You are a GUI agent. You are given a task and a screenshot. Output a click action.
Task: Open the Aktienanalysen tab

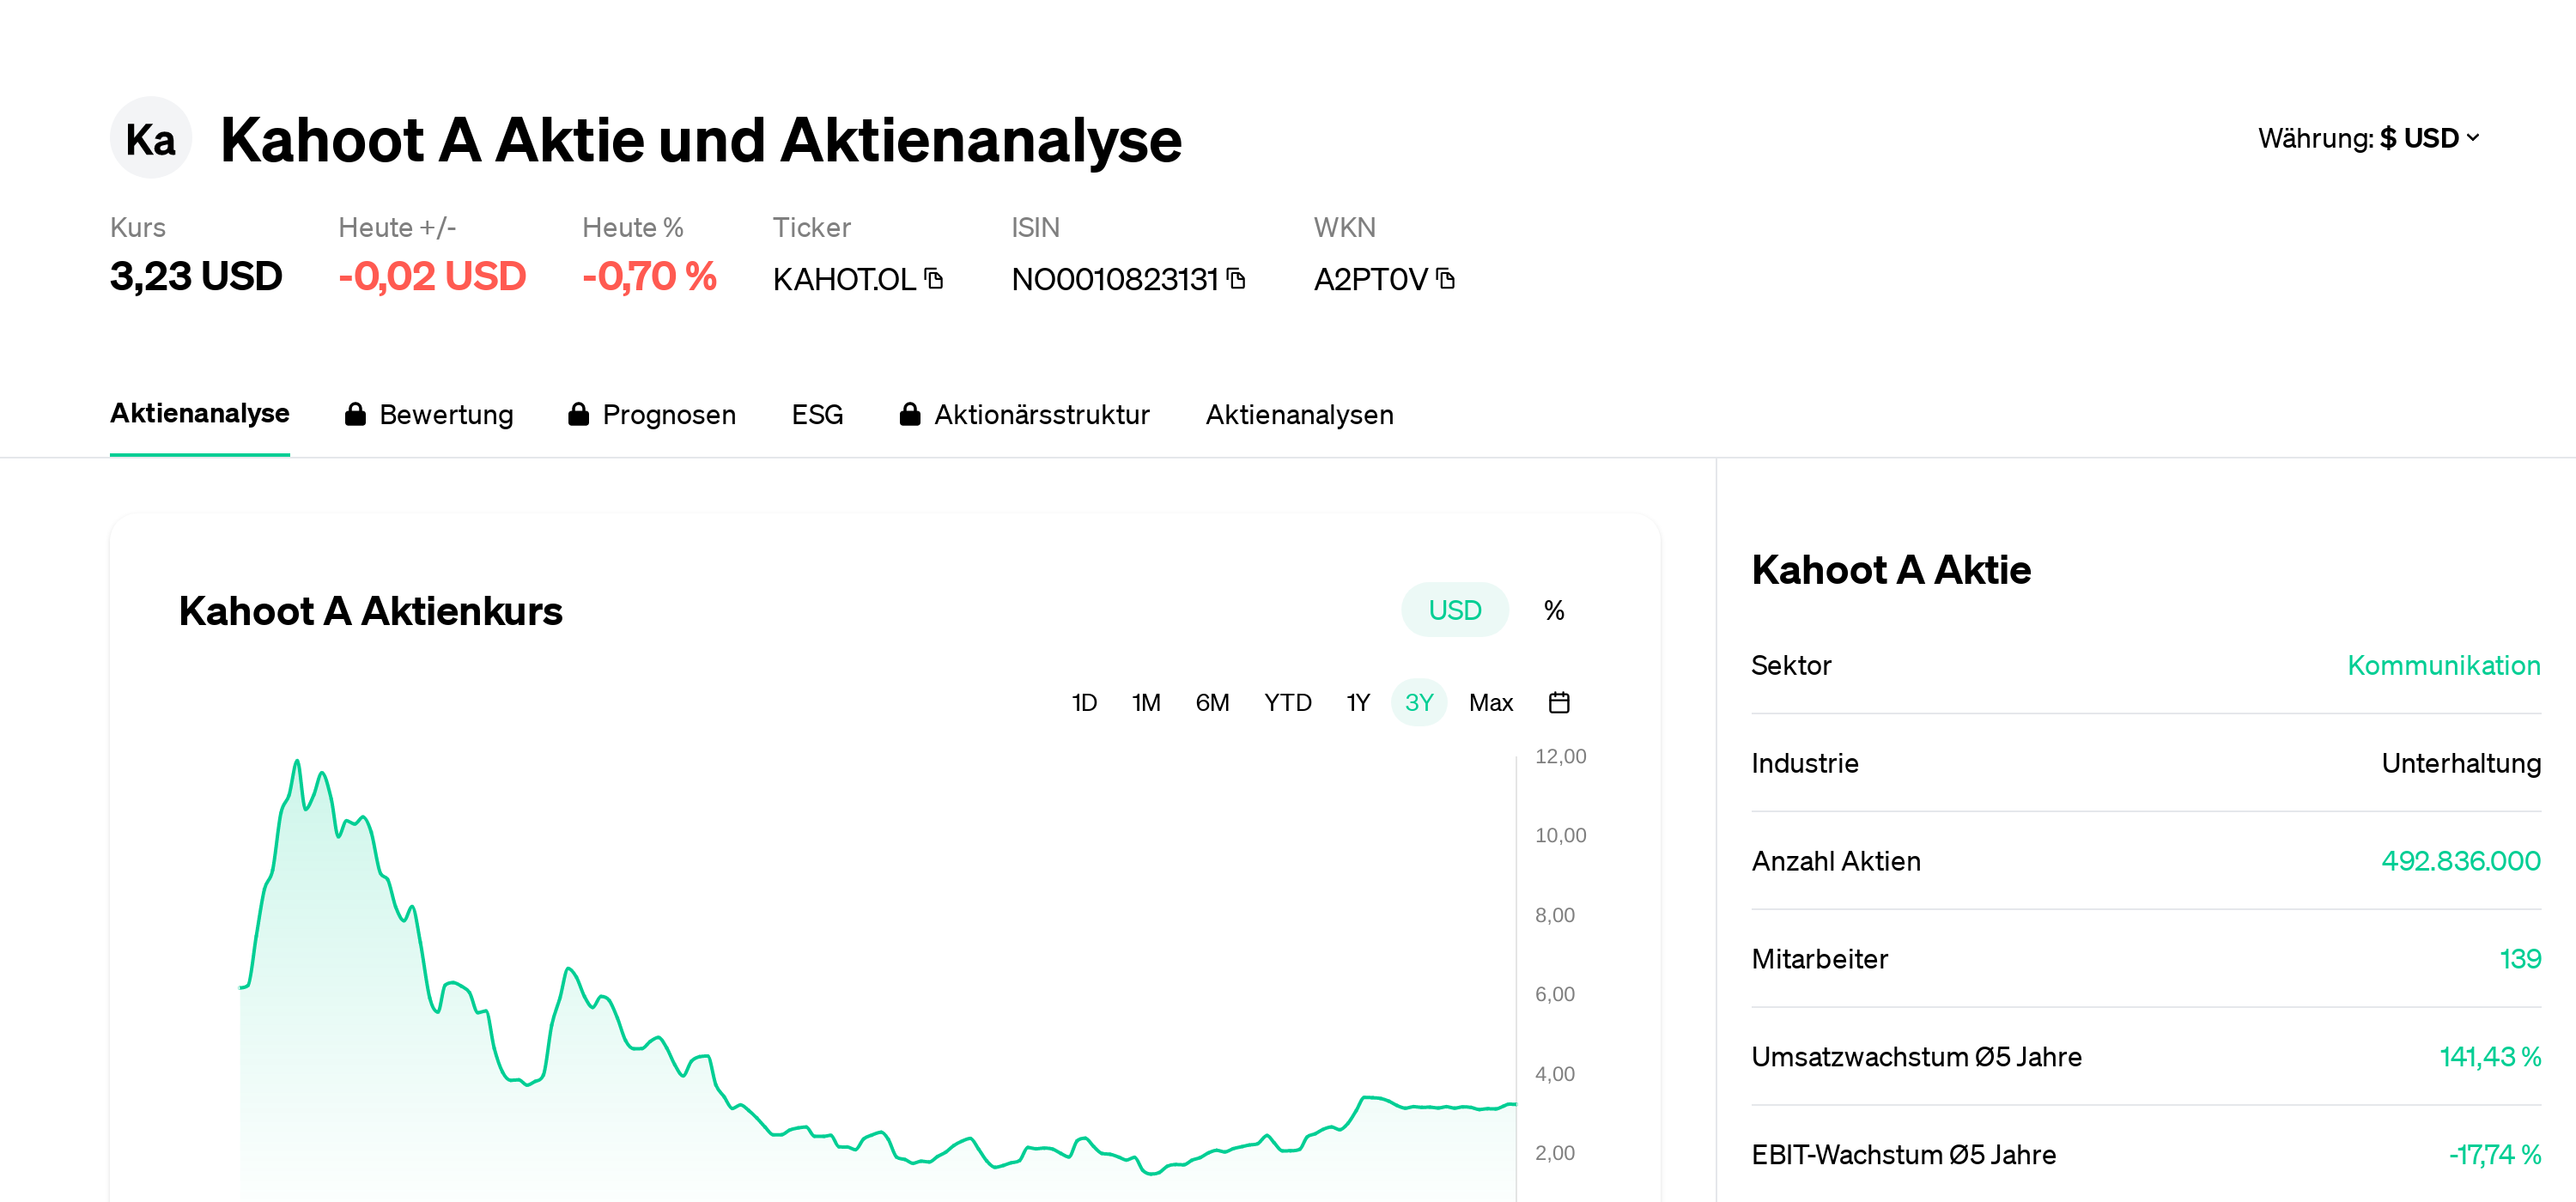point(1299,414)
